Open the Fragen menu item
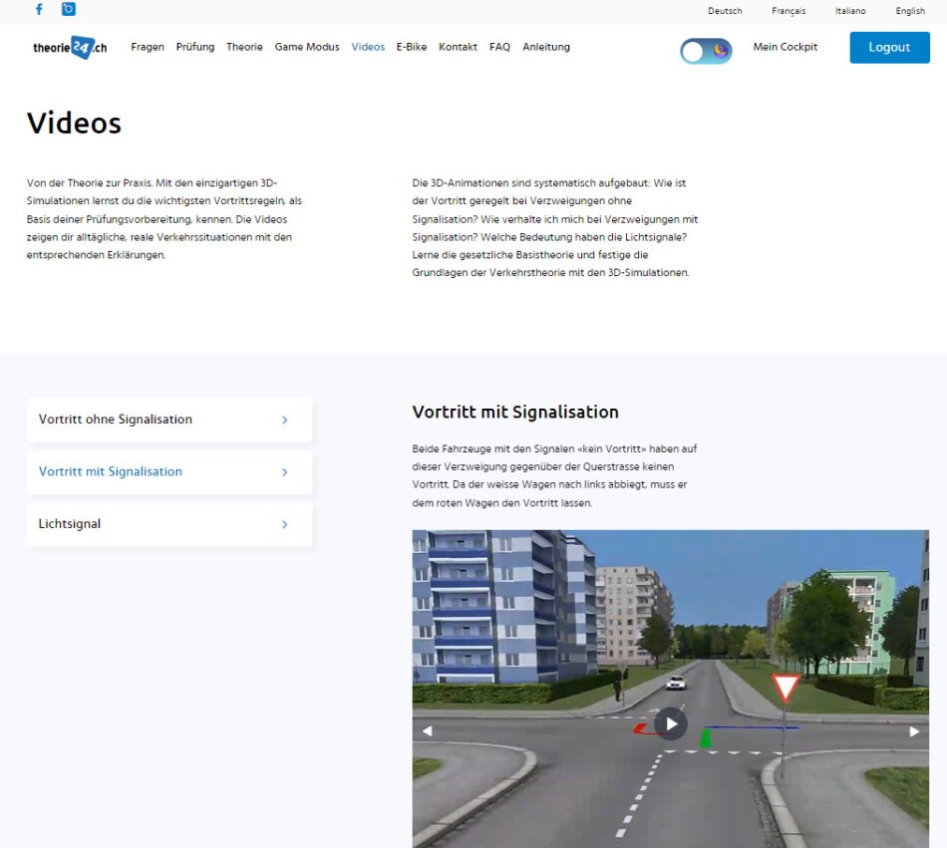Image resolution: width=947 pixels, height=848 pixels. point(148,47)
